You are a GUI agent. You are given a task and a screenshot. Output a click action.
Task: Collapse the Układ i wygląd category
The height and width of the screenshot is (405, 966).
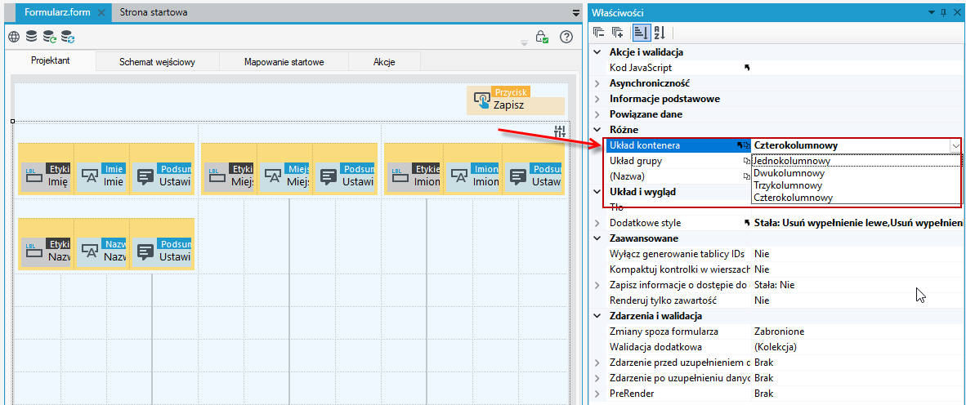click(597, 191)
